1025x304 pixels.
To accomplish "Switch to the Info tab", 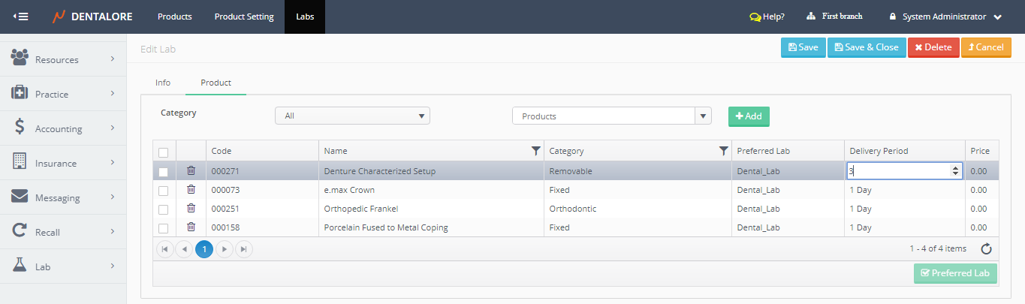I will point(163,83).
